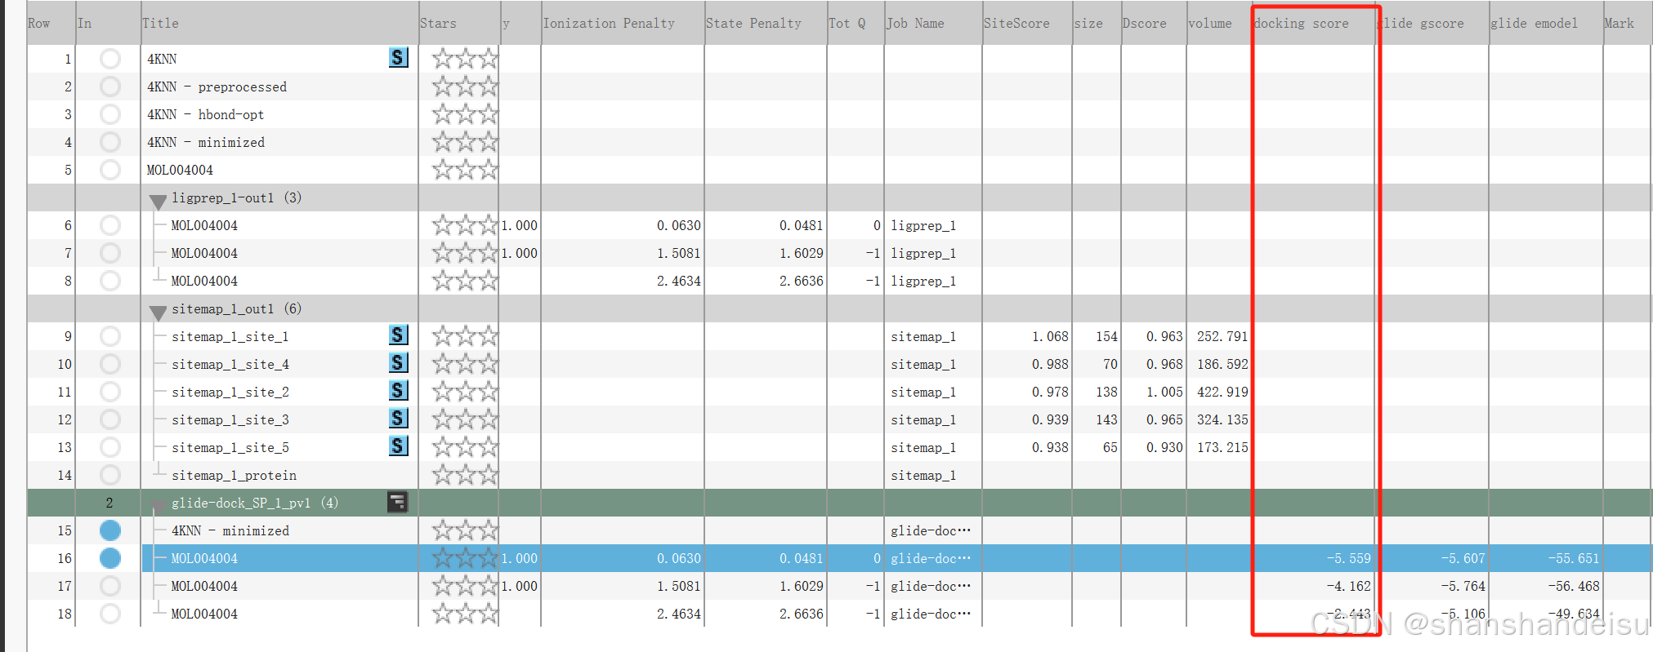Collapse the glide-dock_SP_1_pv1 group

tap(158, 505)
